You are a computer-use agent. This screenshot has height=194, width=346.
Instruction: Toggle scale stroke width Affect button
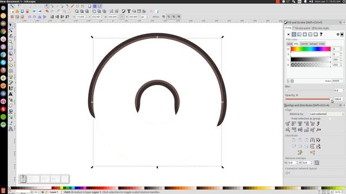163,17
